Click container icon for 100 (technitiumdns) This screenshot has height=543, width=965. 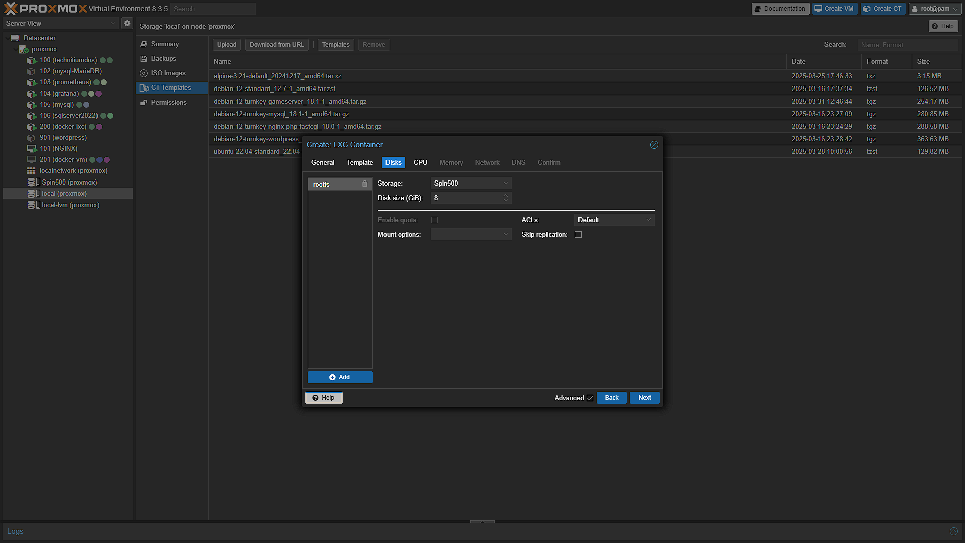tap(32, 60)
